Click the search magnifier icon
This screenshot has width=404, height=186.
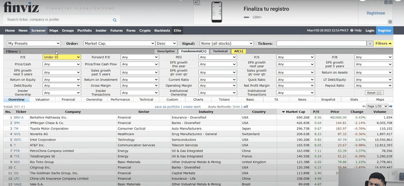coord(115,20)
